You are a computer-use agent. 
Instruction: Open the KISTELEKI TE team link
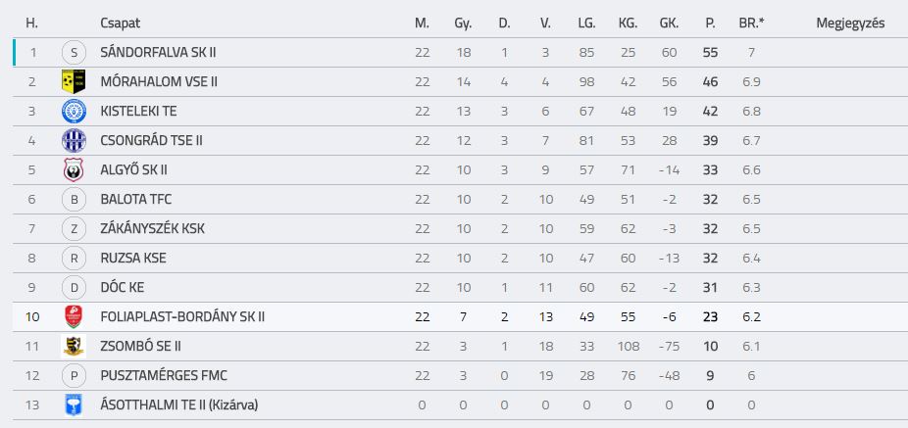tap(138, 111)
